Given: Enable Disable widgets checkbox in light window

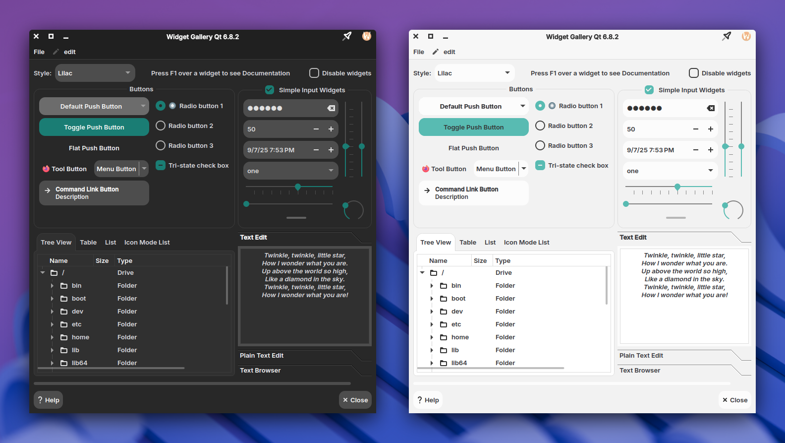Looking at the screenshot, I should [x=694, y=73].
